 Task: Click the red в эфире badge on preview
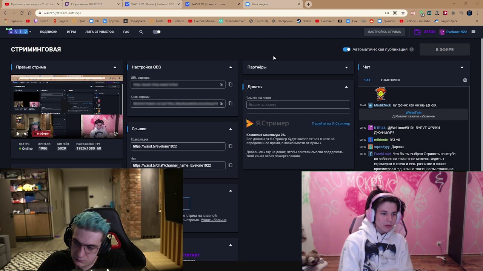coord(41,134)
